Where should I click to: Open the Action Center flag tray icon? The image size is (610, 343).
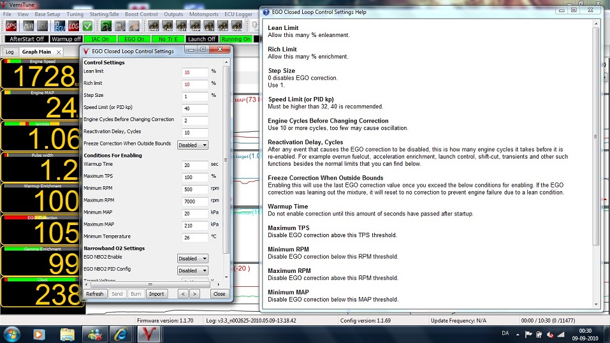(528, 334)
